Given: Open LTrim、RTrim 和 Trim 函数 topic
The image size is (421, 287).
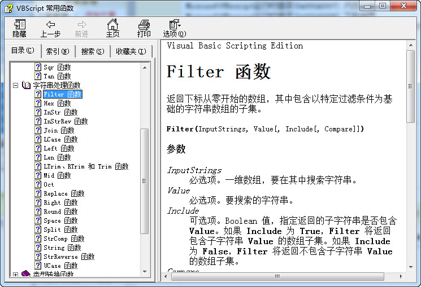Looking at the screenshot, I should 86,166.
